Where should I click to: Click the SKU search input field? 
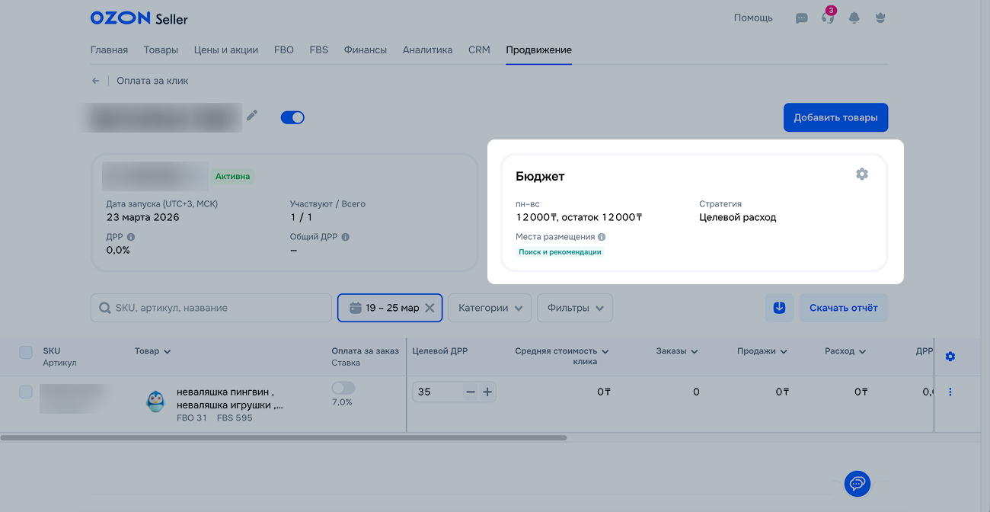click(217, 308)
